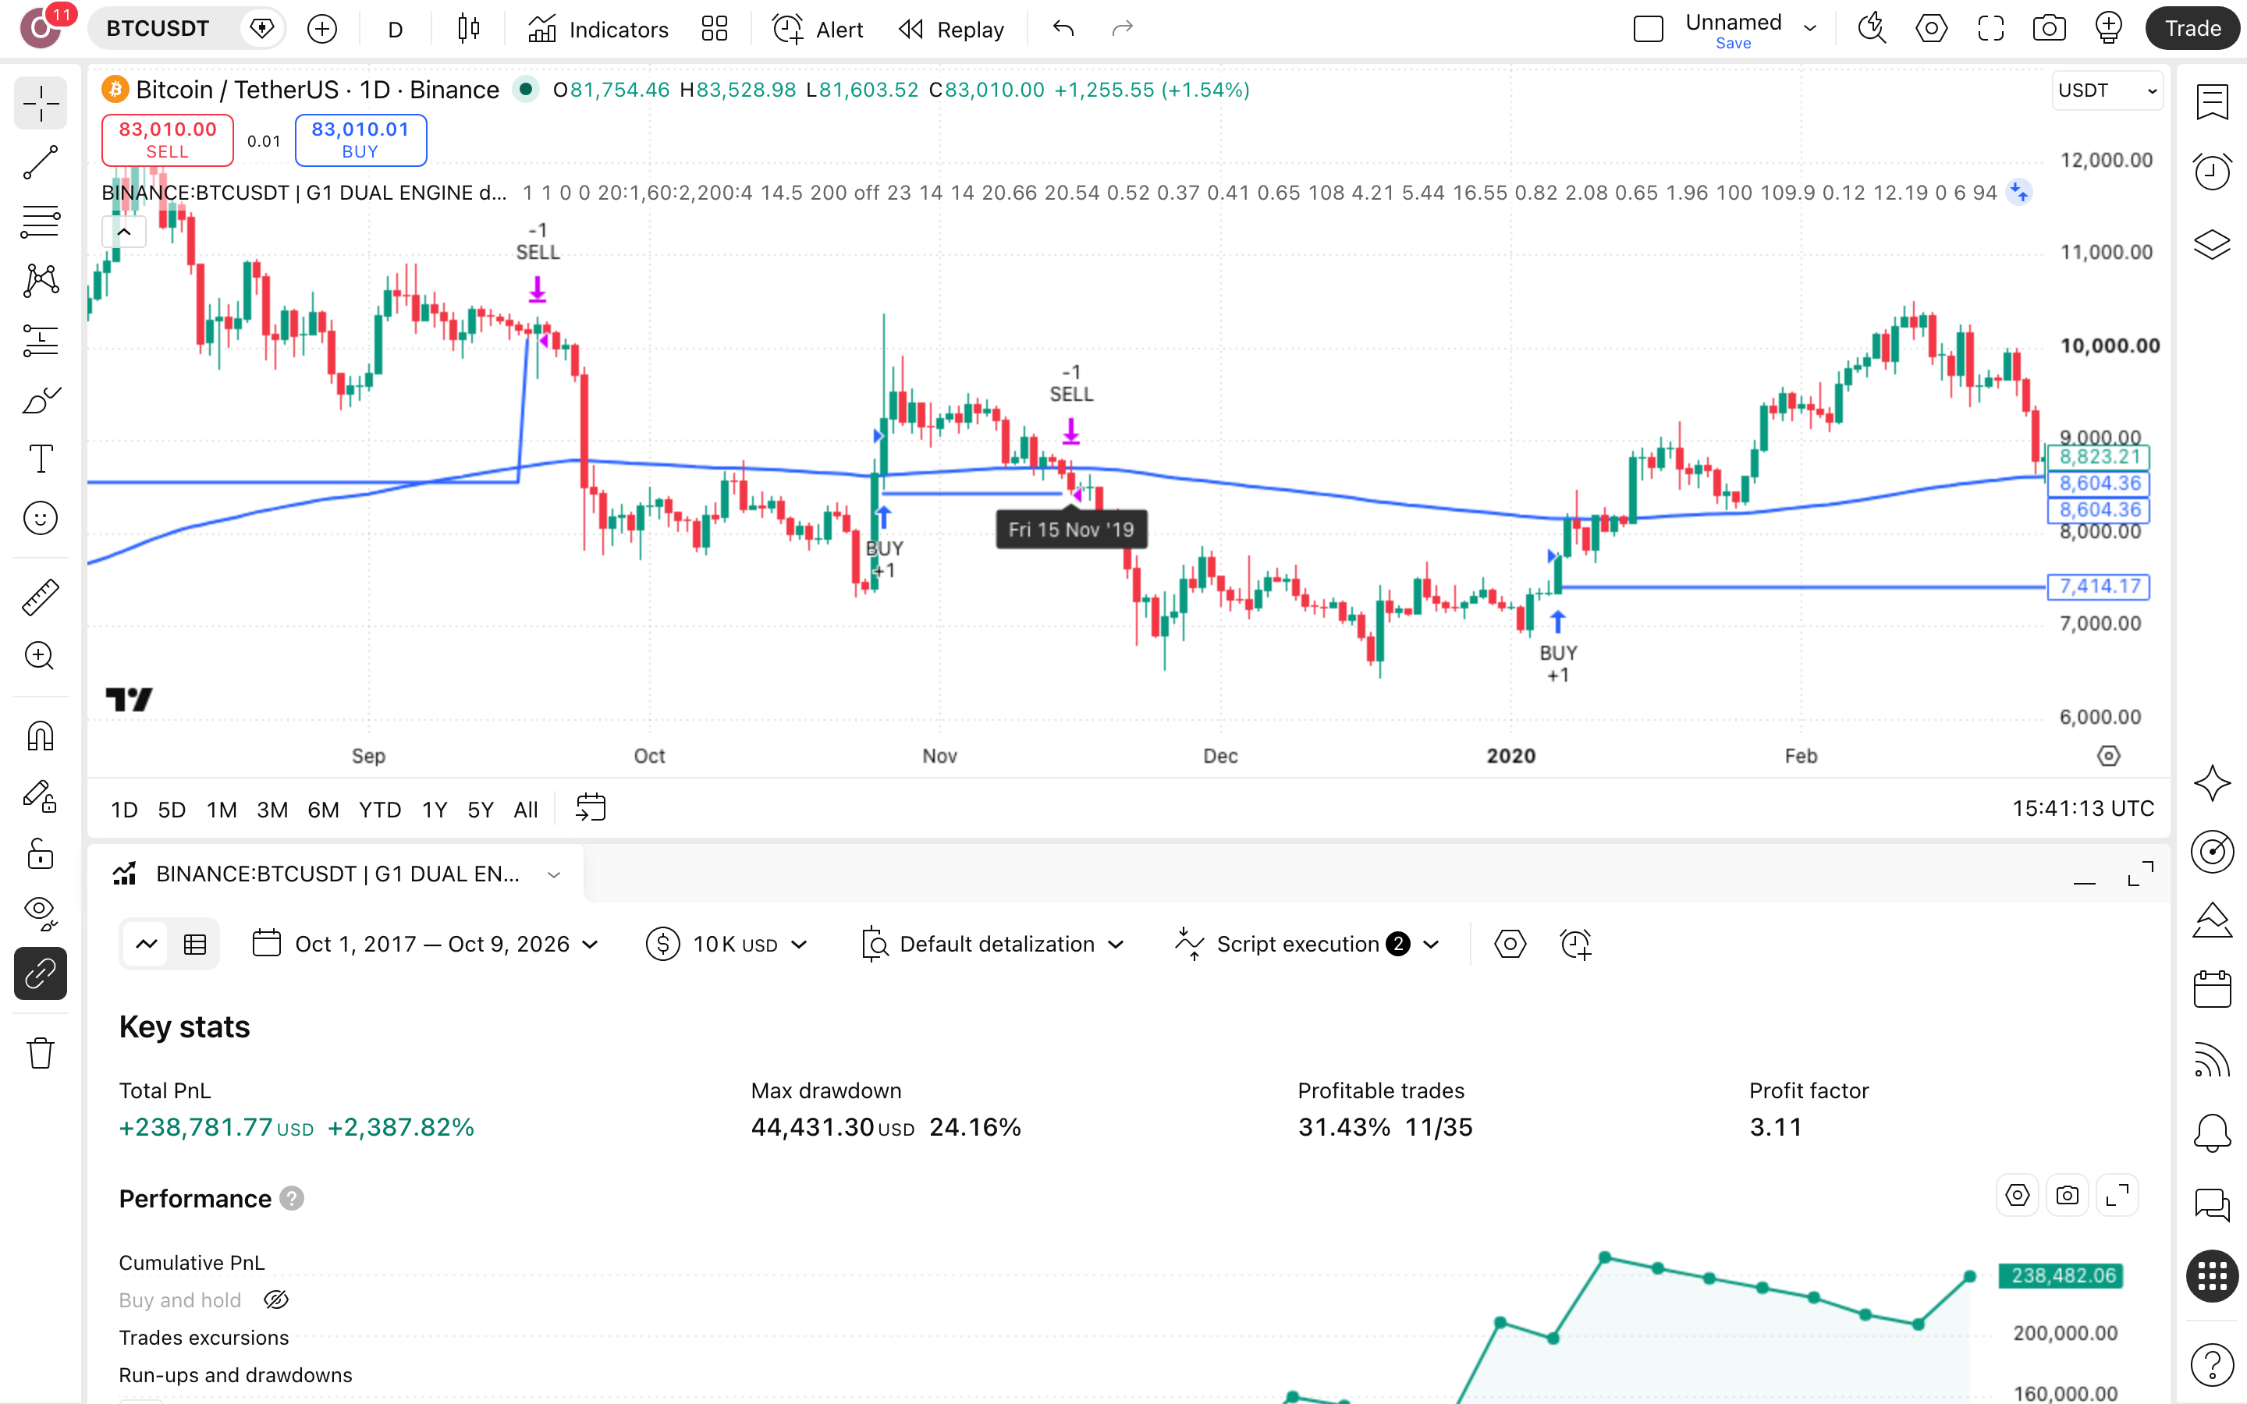The height and width of the screenshot is (1404, 2247).
Task: Toggle stay in drawing mode pencil-lock
Action: click(x=40, y=796)
